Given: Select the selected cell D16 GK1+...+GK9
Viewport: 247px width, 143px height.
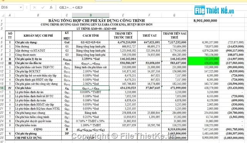Looking at the screenshot, I should tap(91, 88).
